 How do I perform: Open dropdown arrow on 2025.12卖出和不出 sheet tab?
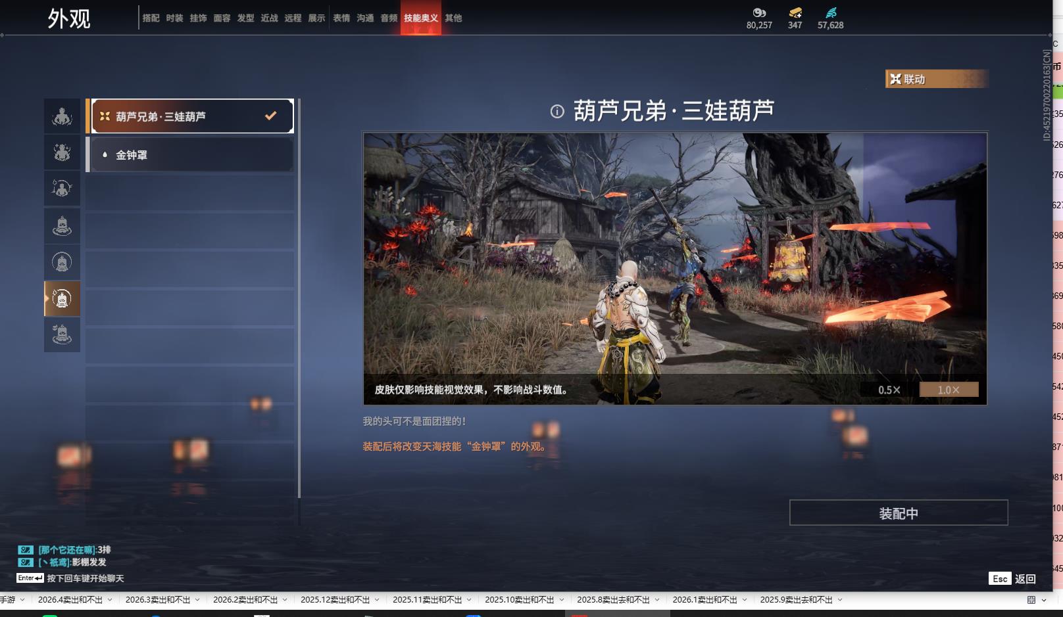[x=377, y=600]
